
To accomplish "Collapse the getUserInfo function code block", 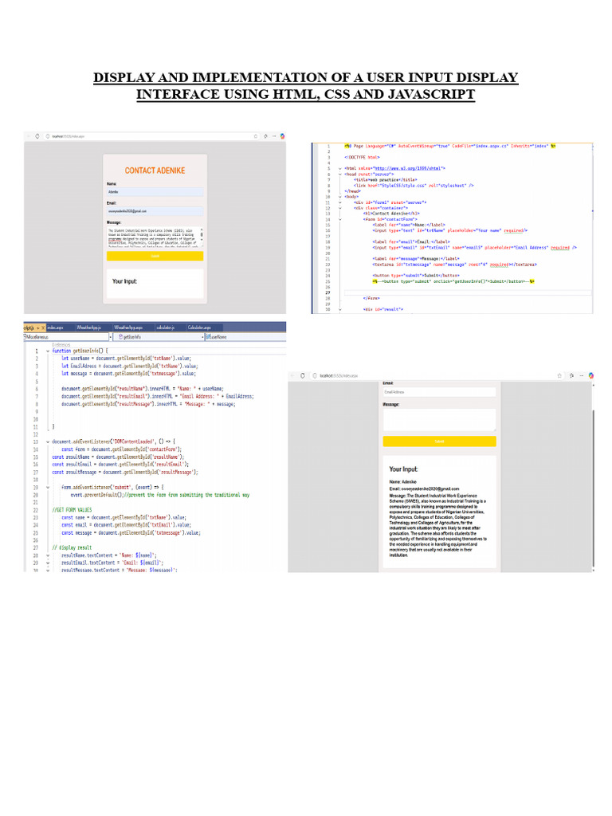I will tap(47, 351).
